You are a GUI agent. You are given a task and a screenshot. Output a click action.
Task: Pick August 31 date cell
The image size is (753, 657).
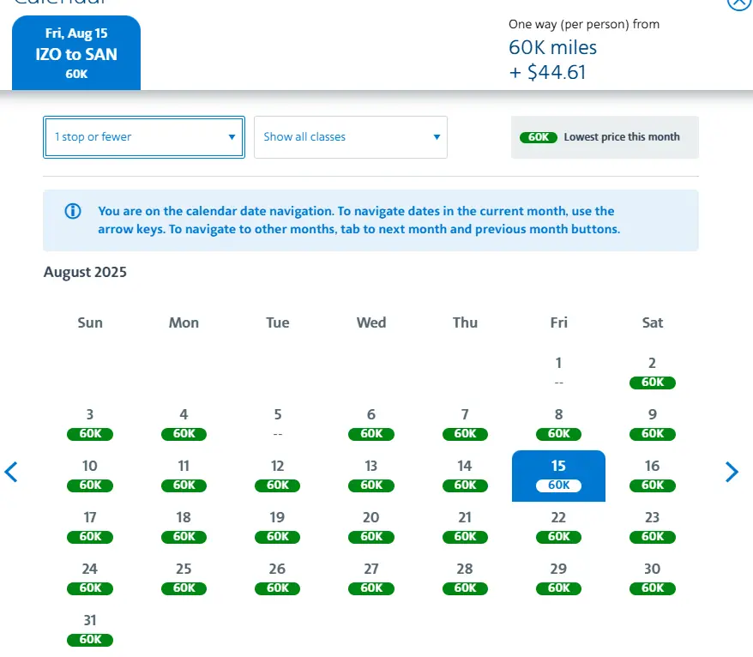(x=90, y=629)
